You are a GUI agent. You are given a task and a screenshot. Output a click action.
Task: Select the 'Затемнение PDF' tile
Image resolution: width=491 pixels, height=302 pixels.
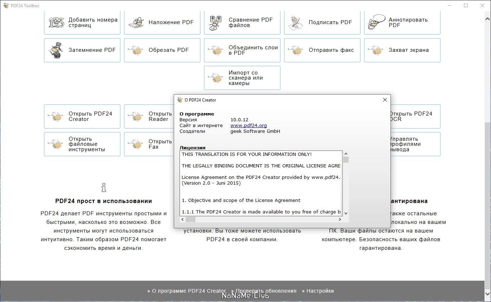pos(82,50)
